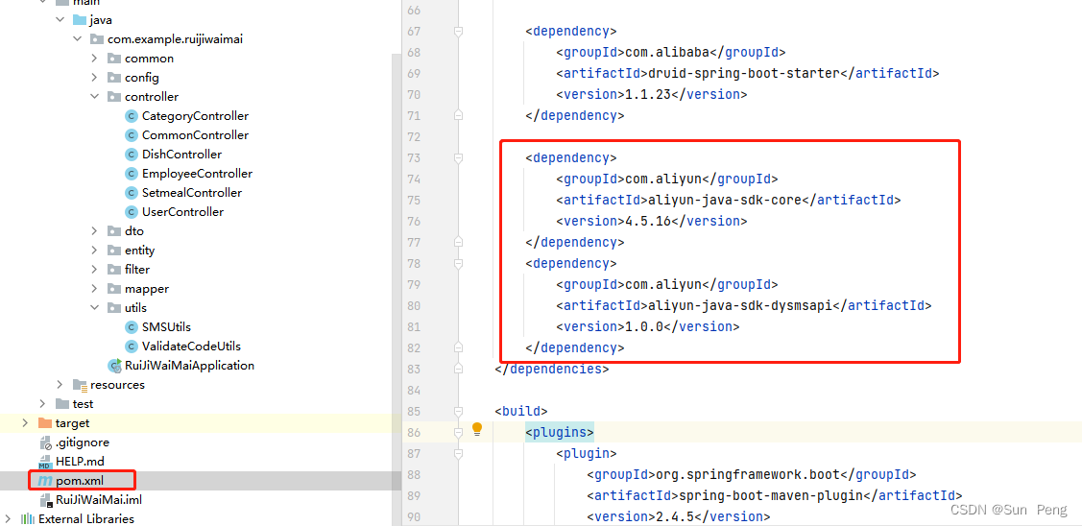This screenshot has height=526, width=1082.
Task: Click spring-boot-maven-plugin artifactId text
Action: [x=770, y=495]
